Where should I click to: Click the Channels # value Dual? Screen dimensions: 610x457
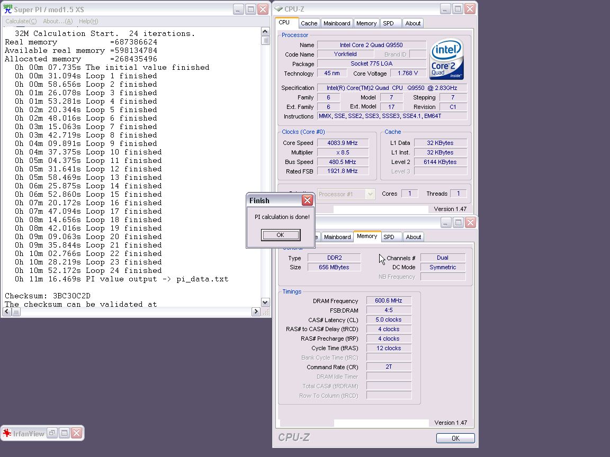pos(443,258)
